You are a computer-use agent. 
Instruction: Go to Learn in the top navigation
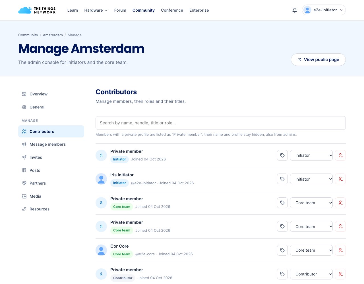tap(73, 10)
